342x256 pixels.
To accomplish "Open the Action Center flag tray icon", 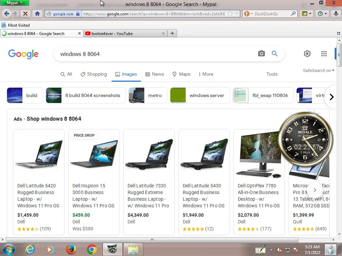I will pyautogui.click(x=296, y=250).
